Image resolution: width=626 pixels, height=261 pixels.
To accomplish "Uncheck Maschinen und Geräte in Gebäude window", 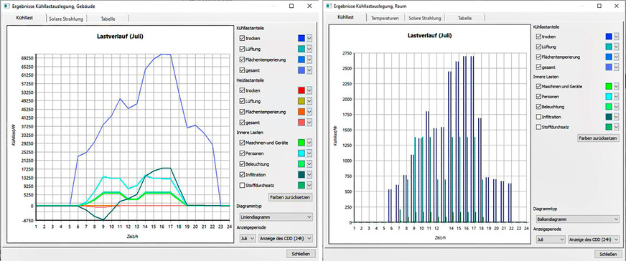I will click(241, 143).
